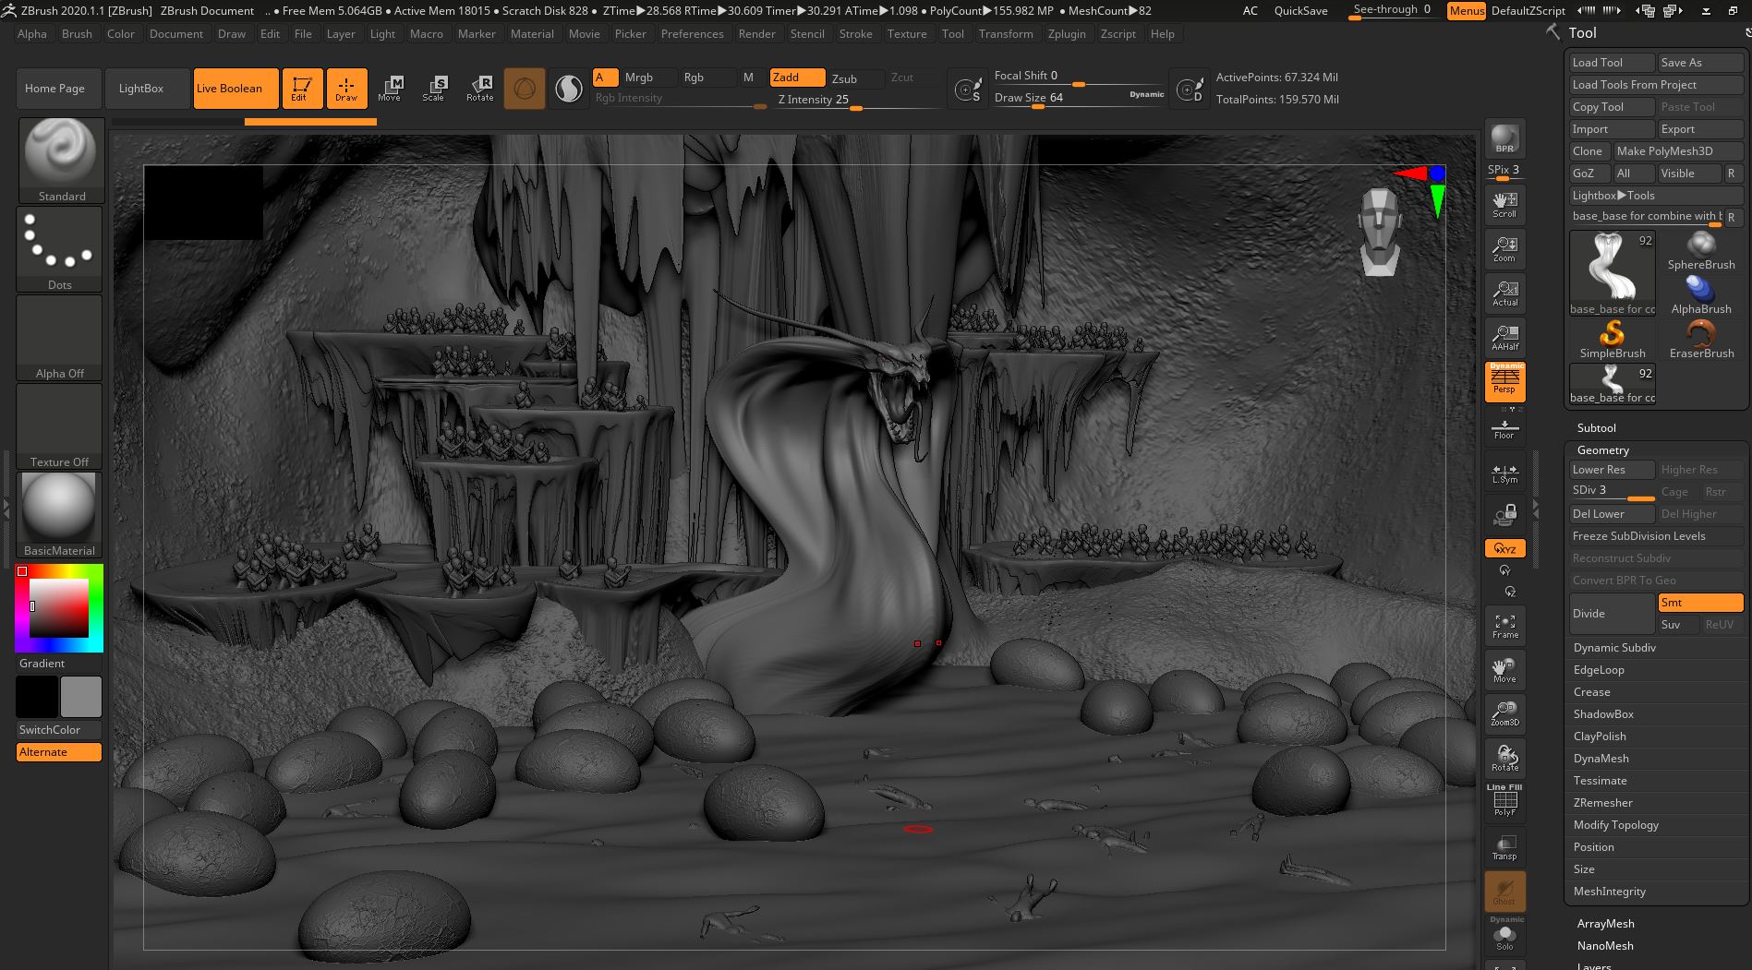This screenshot has width=1752, height=970.
Task: Open the Preferences menu
Action: (692, 34)
